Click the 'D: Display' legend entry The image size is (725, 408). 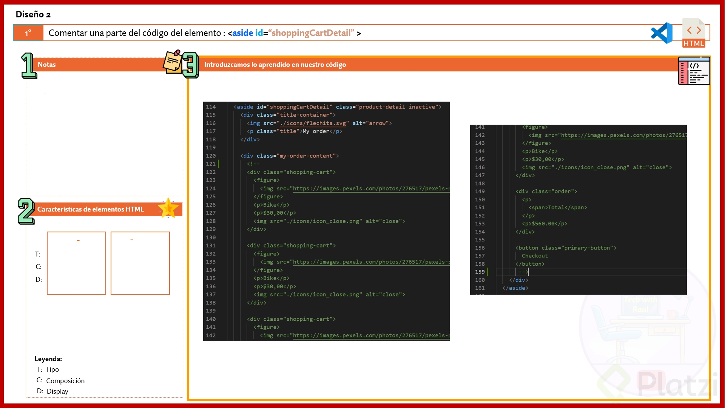point(52,391)
